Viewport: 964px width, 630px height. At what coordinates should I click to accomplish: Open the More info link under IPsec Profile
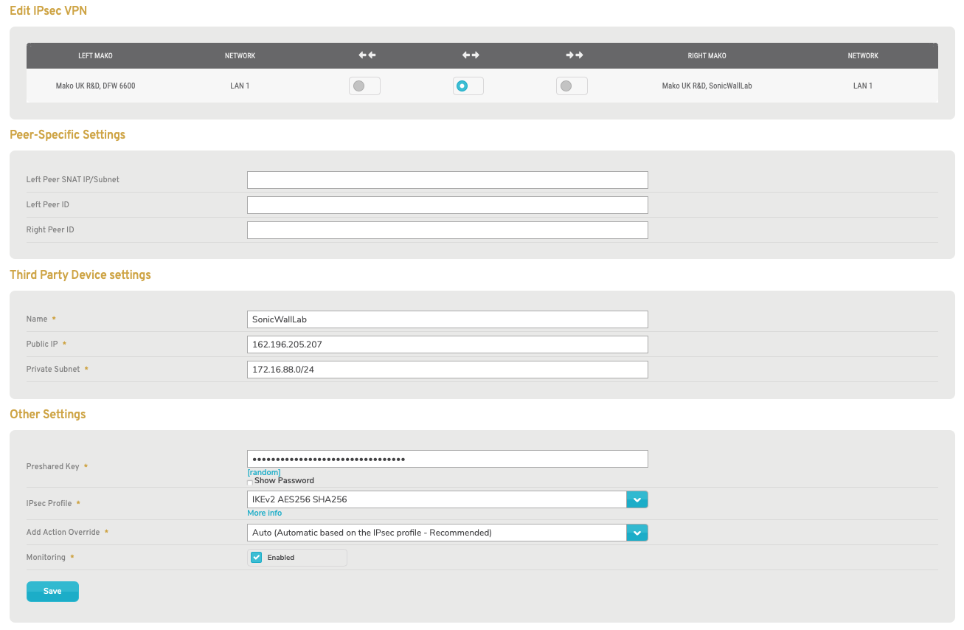[264, 513]
